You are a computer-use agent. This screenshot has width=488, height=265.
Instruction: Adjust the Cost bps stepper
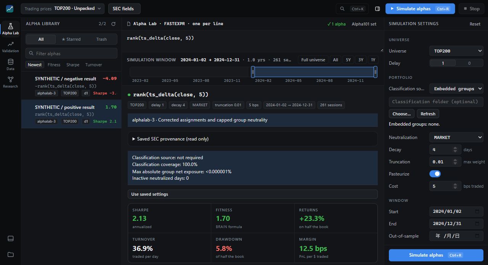(455, 186)
